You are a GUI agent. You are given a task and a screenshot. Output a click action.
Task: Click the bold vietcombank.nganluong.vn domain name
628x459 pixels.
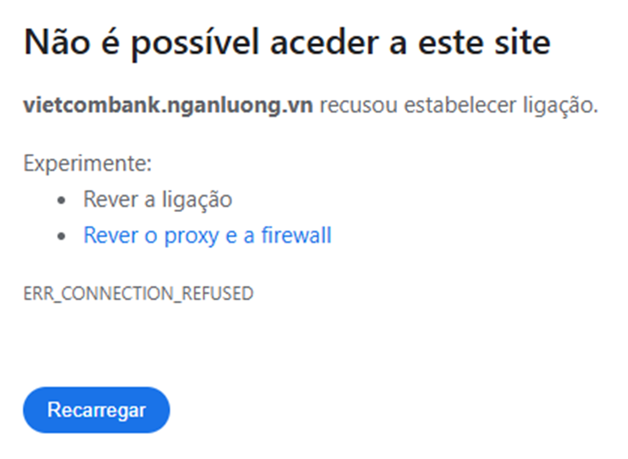[168, 106]
